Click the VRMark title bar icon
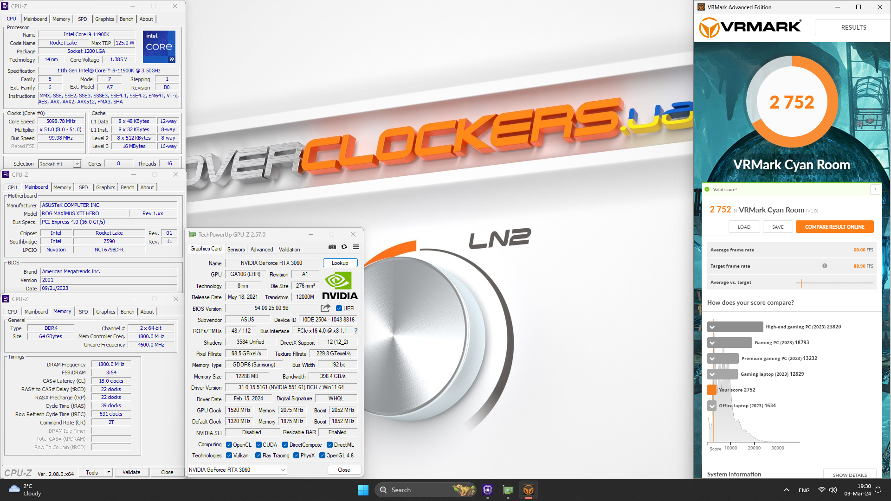Screen dimensions: 891x501 coord(701,7)
